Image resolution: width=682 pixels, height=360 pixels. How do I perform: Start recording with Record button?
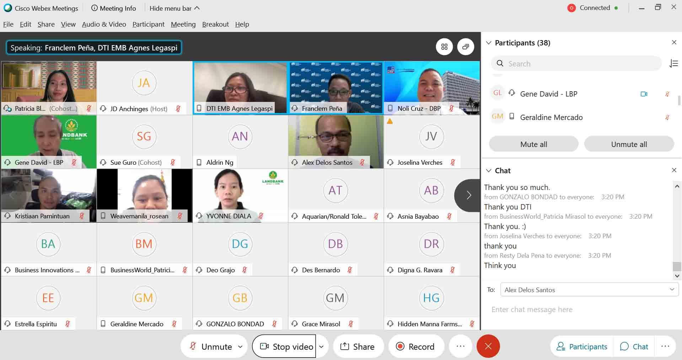pyautogui.click(x=416, y=346)
